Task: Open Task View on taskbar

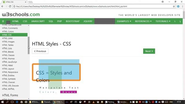Action: click(x=12, y=102)
